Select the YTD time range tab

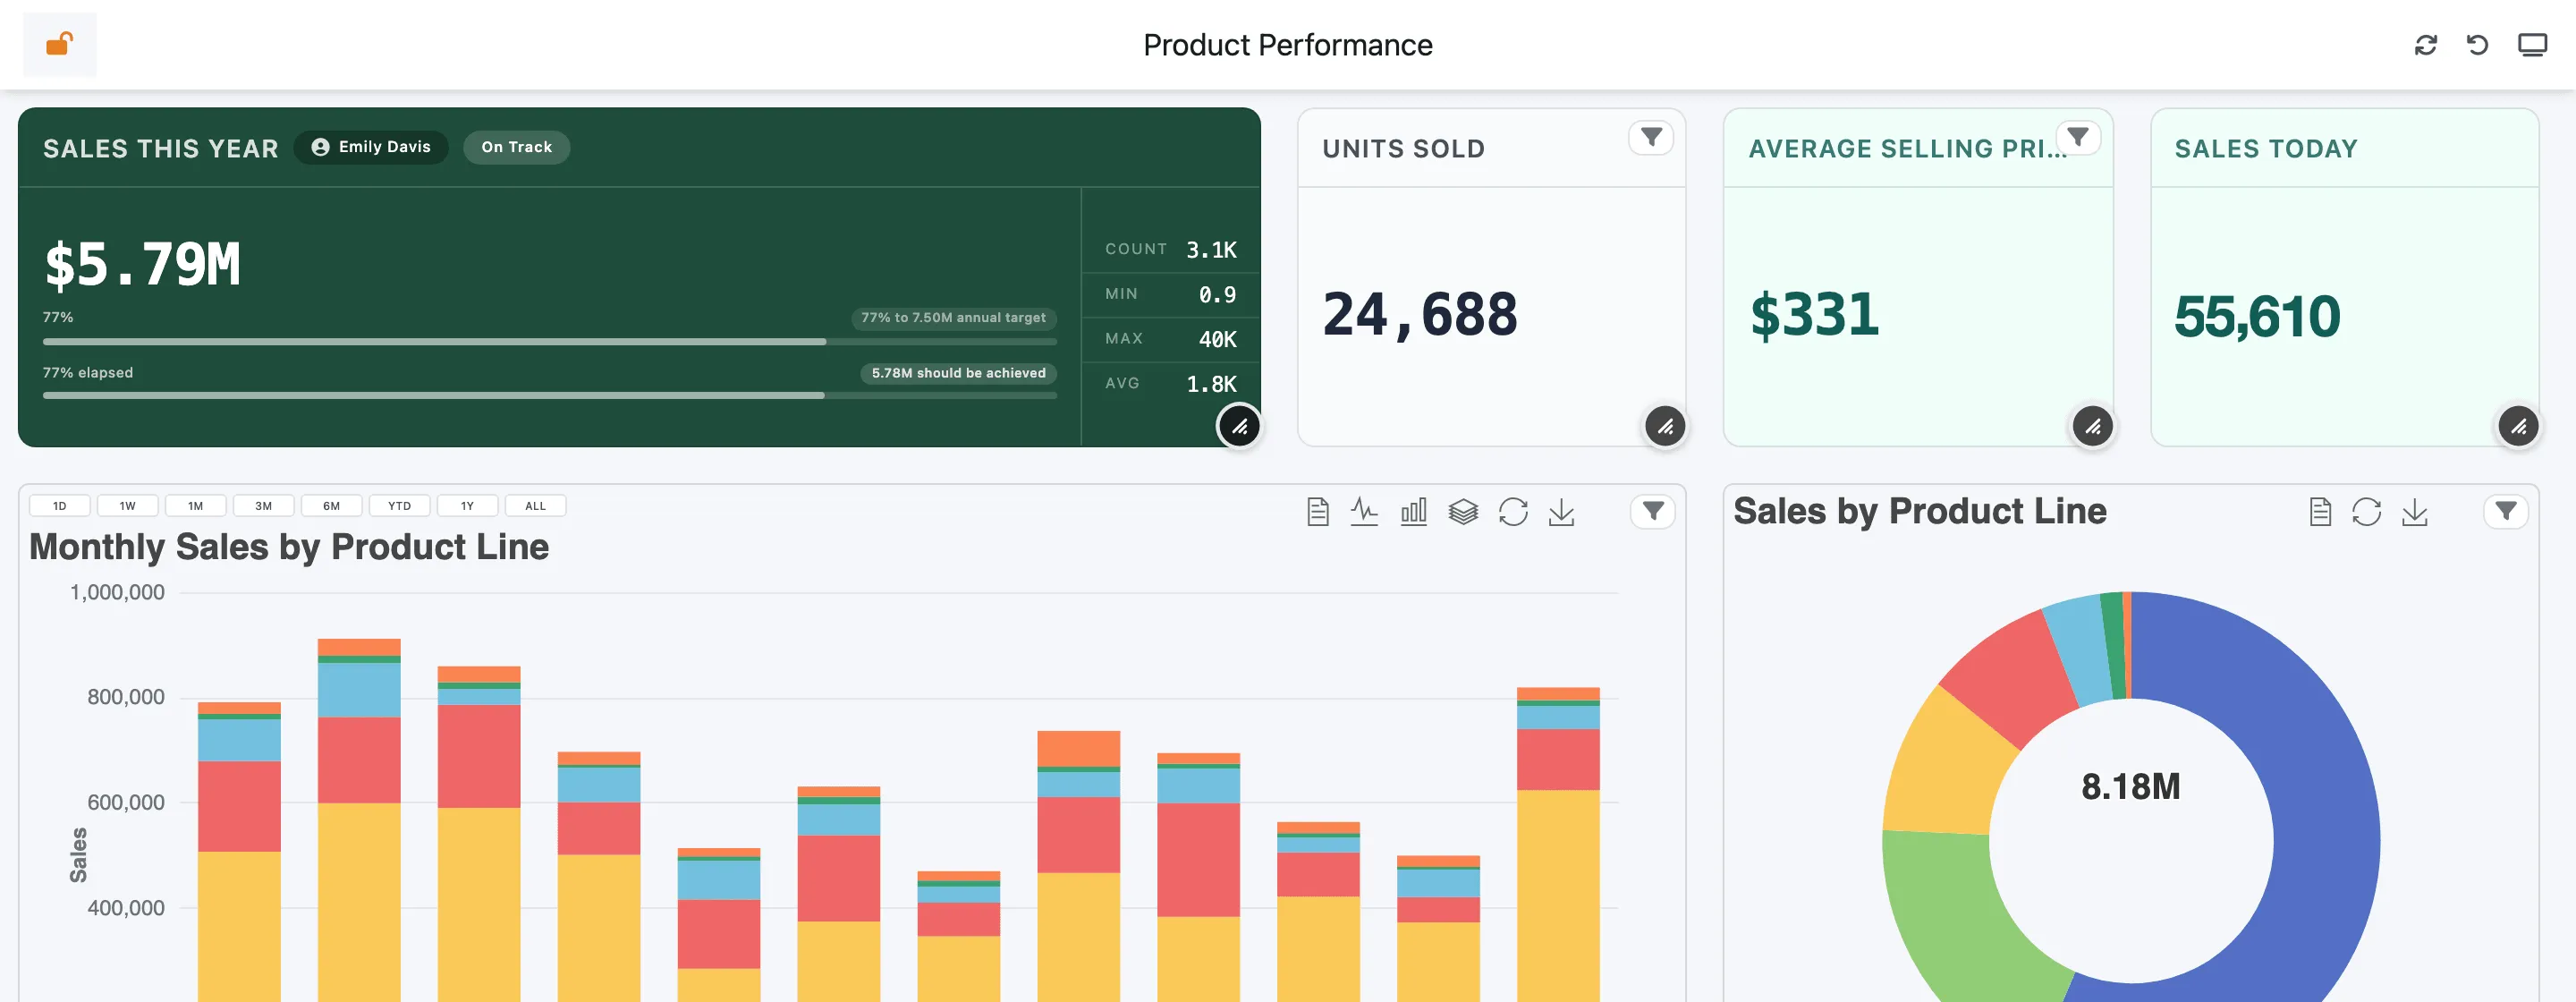pos(399,506)
